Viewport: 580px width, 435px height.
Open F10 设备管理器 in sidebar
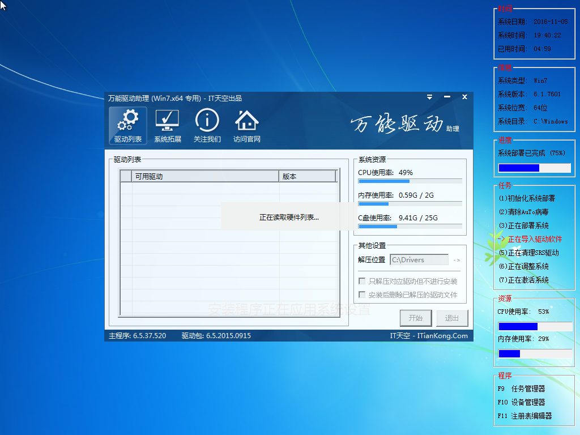[x=521, y=403]
